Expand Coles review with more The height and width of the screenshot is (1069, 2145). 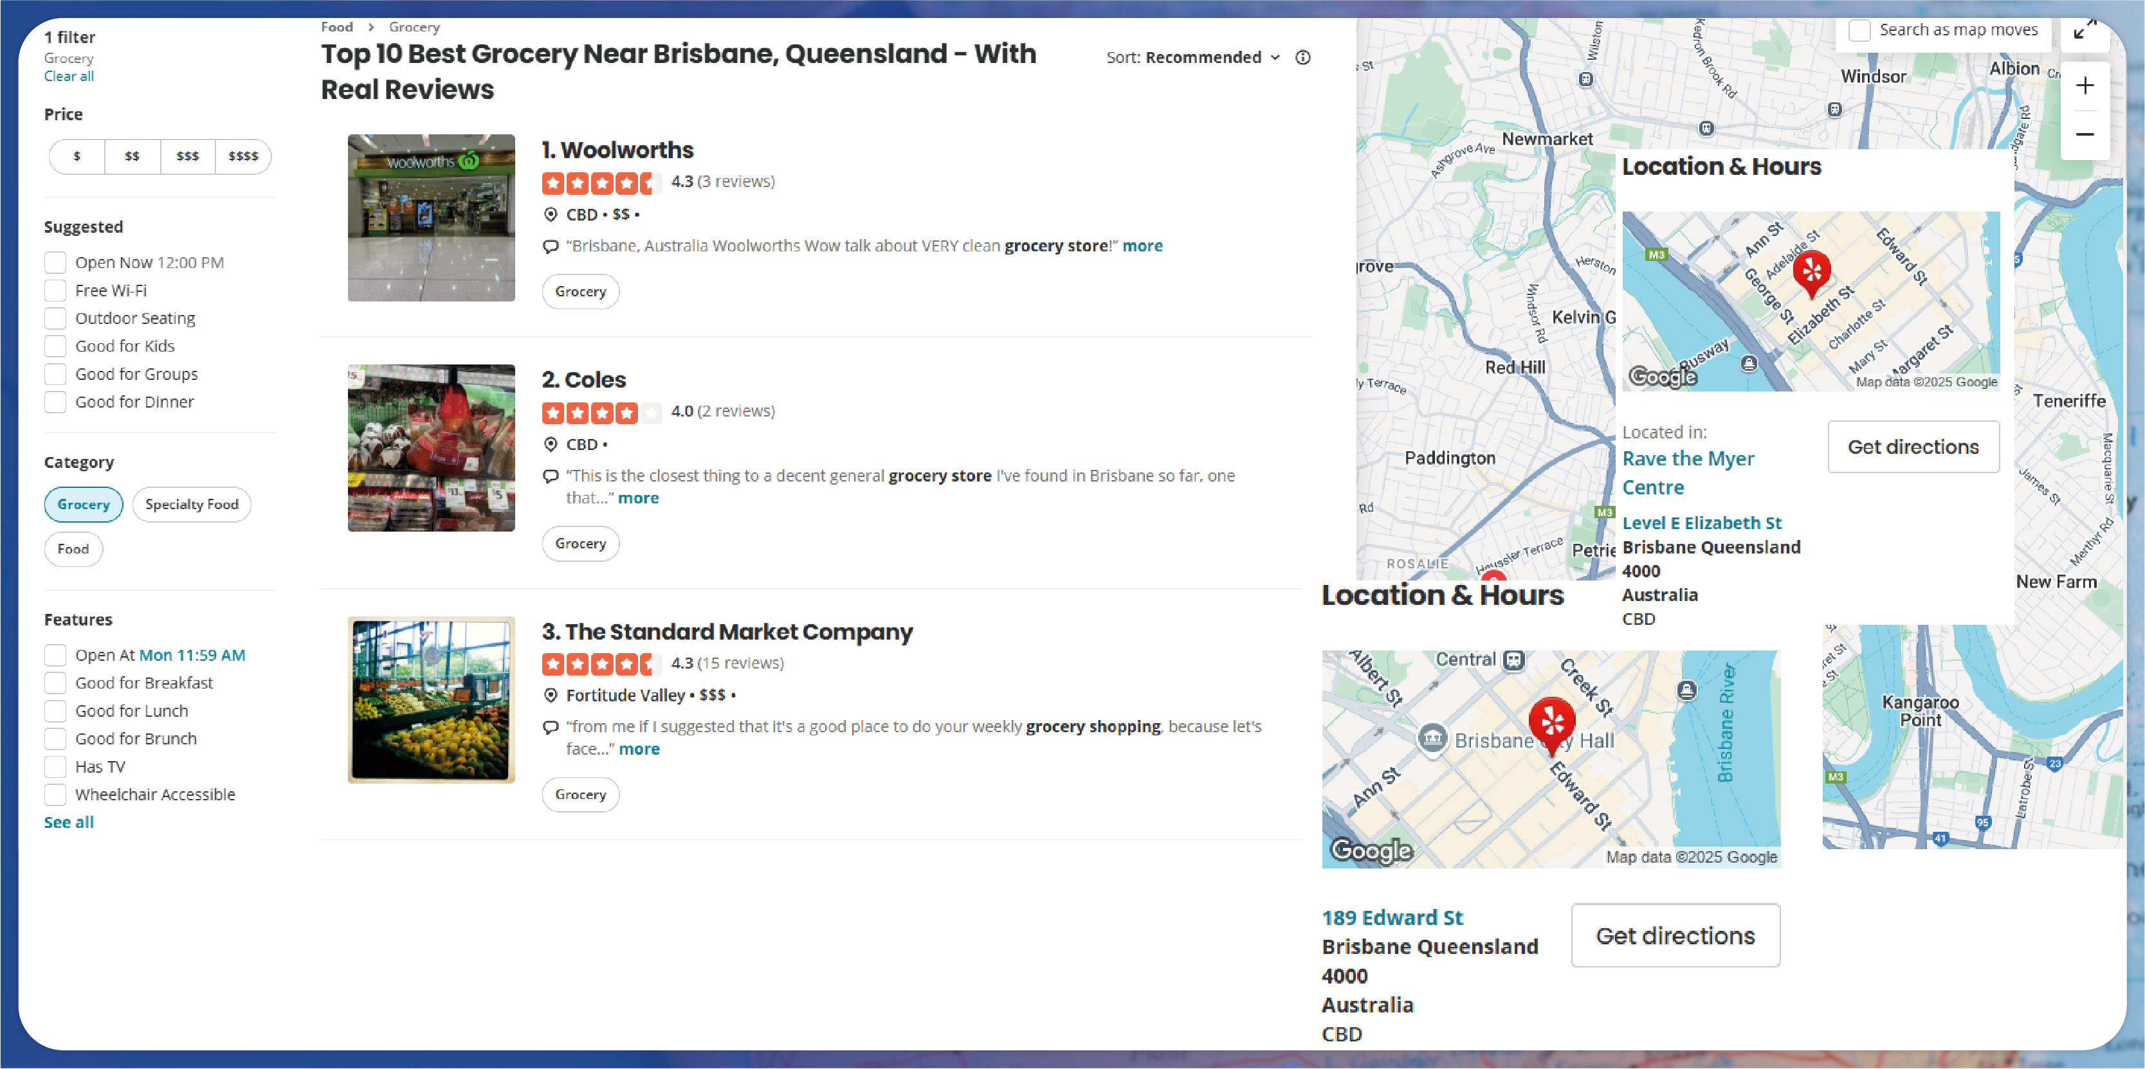(639, 498)
